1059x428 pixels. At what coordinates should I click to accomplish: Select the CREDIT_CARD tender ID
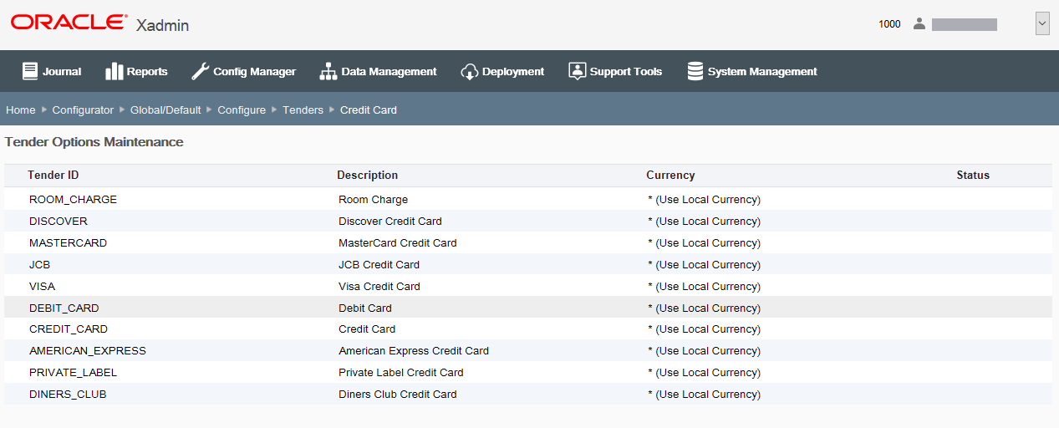[69, 329]
